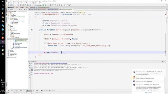
Task: Open the github.com Lara link in chat overlay
Action: tap(145, 78)
